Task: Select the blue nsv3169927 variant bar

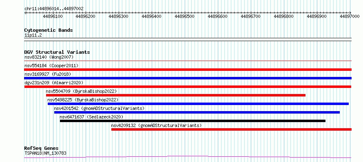Action: pyautogui.click(x=188, y=78)
